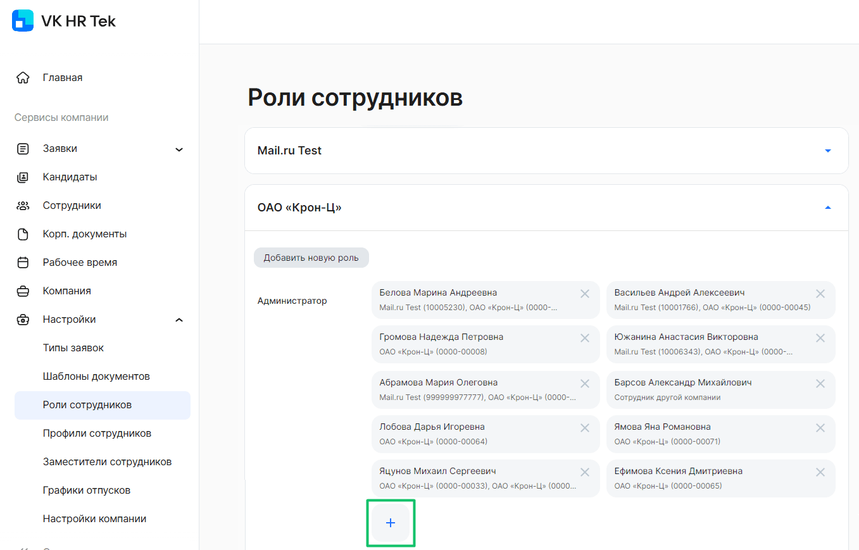Remove Ямова Яна Романовна from role

tap(820, 428)
